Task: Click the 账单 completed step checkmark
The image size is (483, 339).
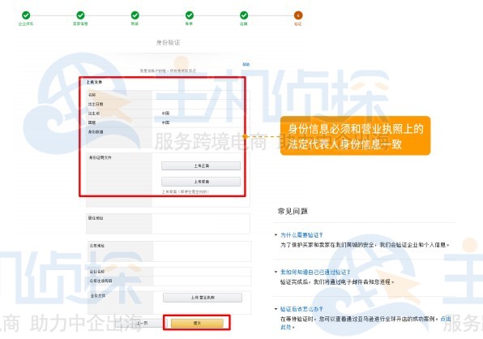Action: pos(190,15)
